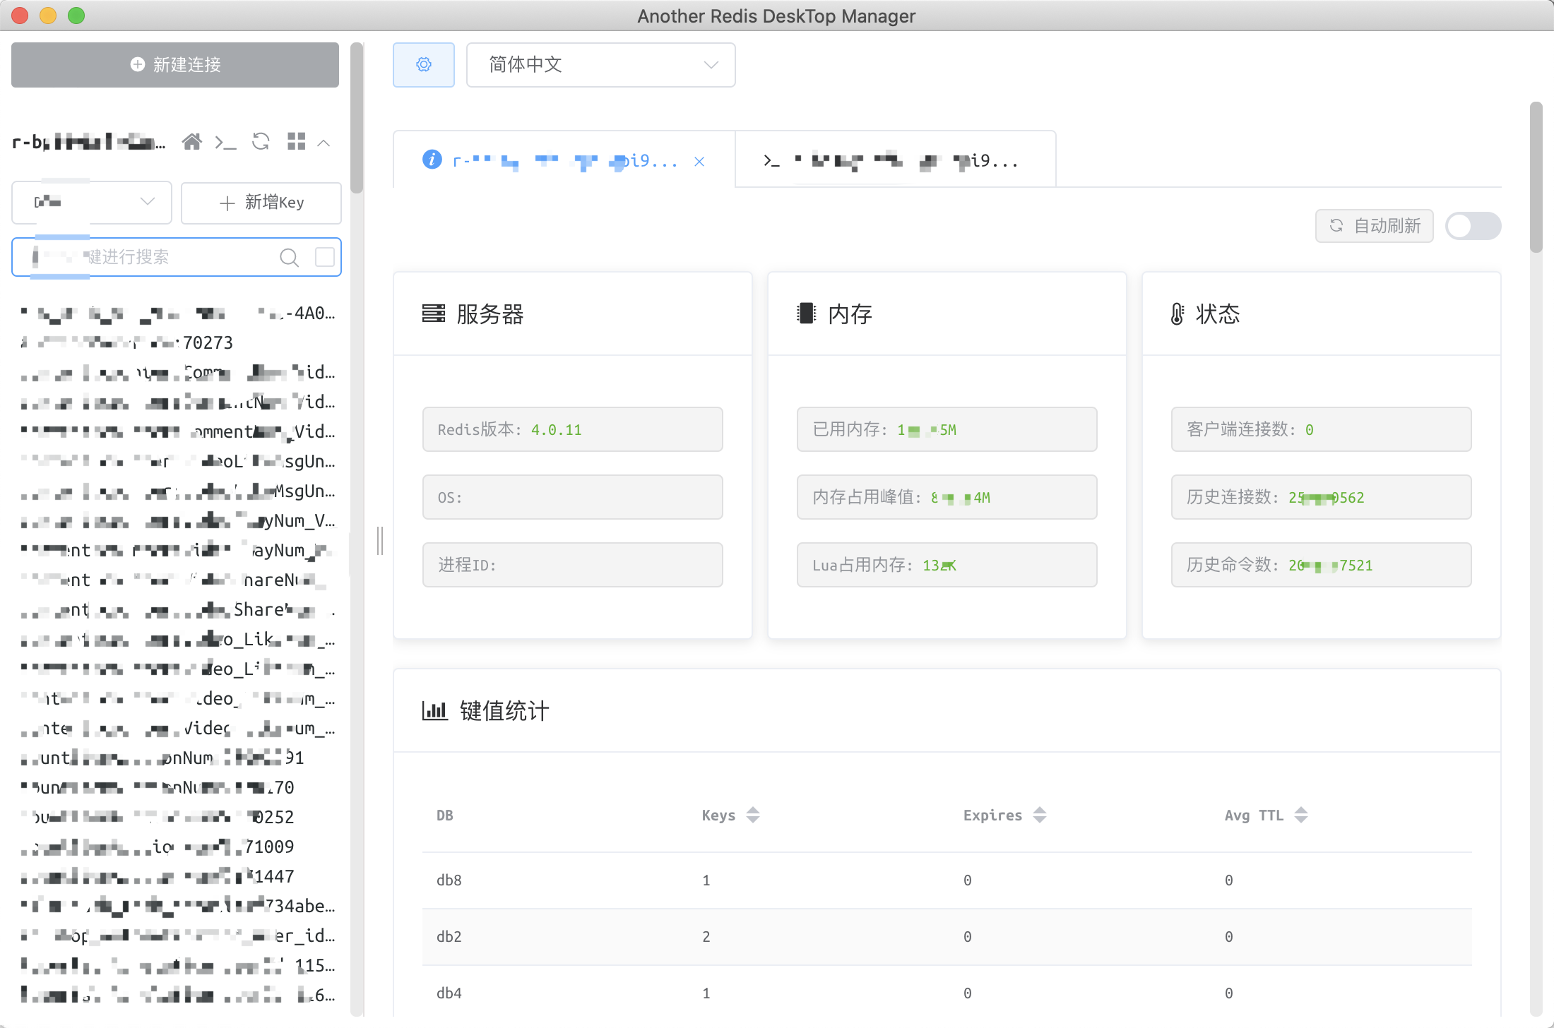Open the Redis console terminal icon
Viewport: 1554px width, 1028px height.
226,143
